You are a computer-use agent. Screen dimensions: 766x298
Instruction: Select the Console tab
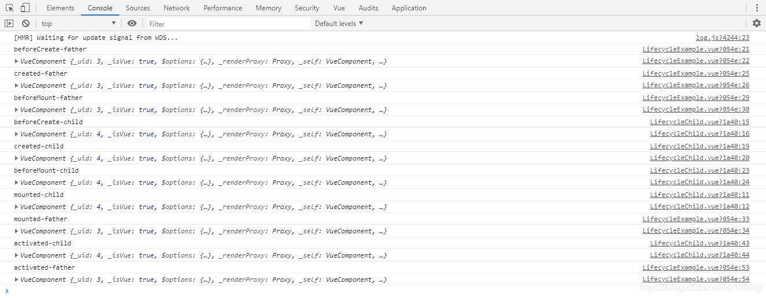100,8
